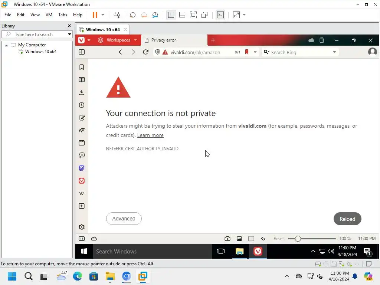
Task: Reload page using address bar icon
Action: 145,52
